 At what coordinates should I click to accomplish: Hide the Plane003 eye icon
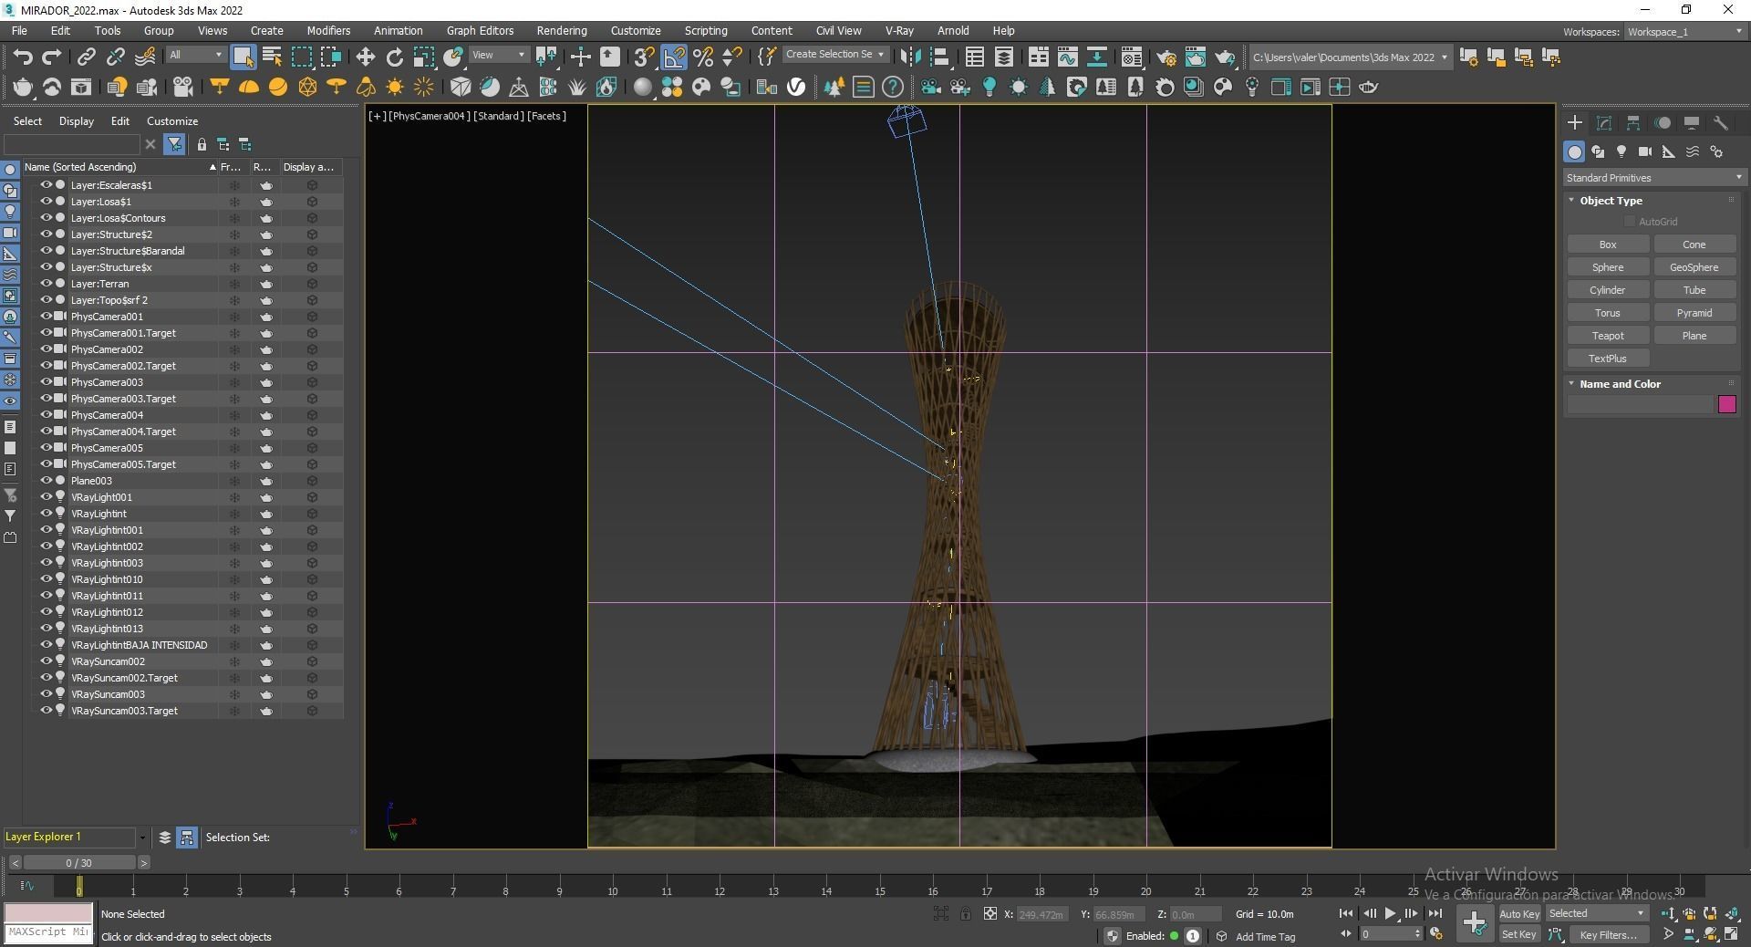pos(46,481)
